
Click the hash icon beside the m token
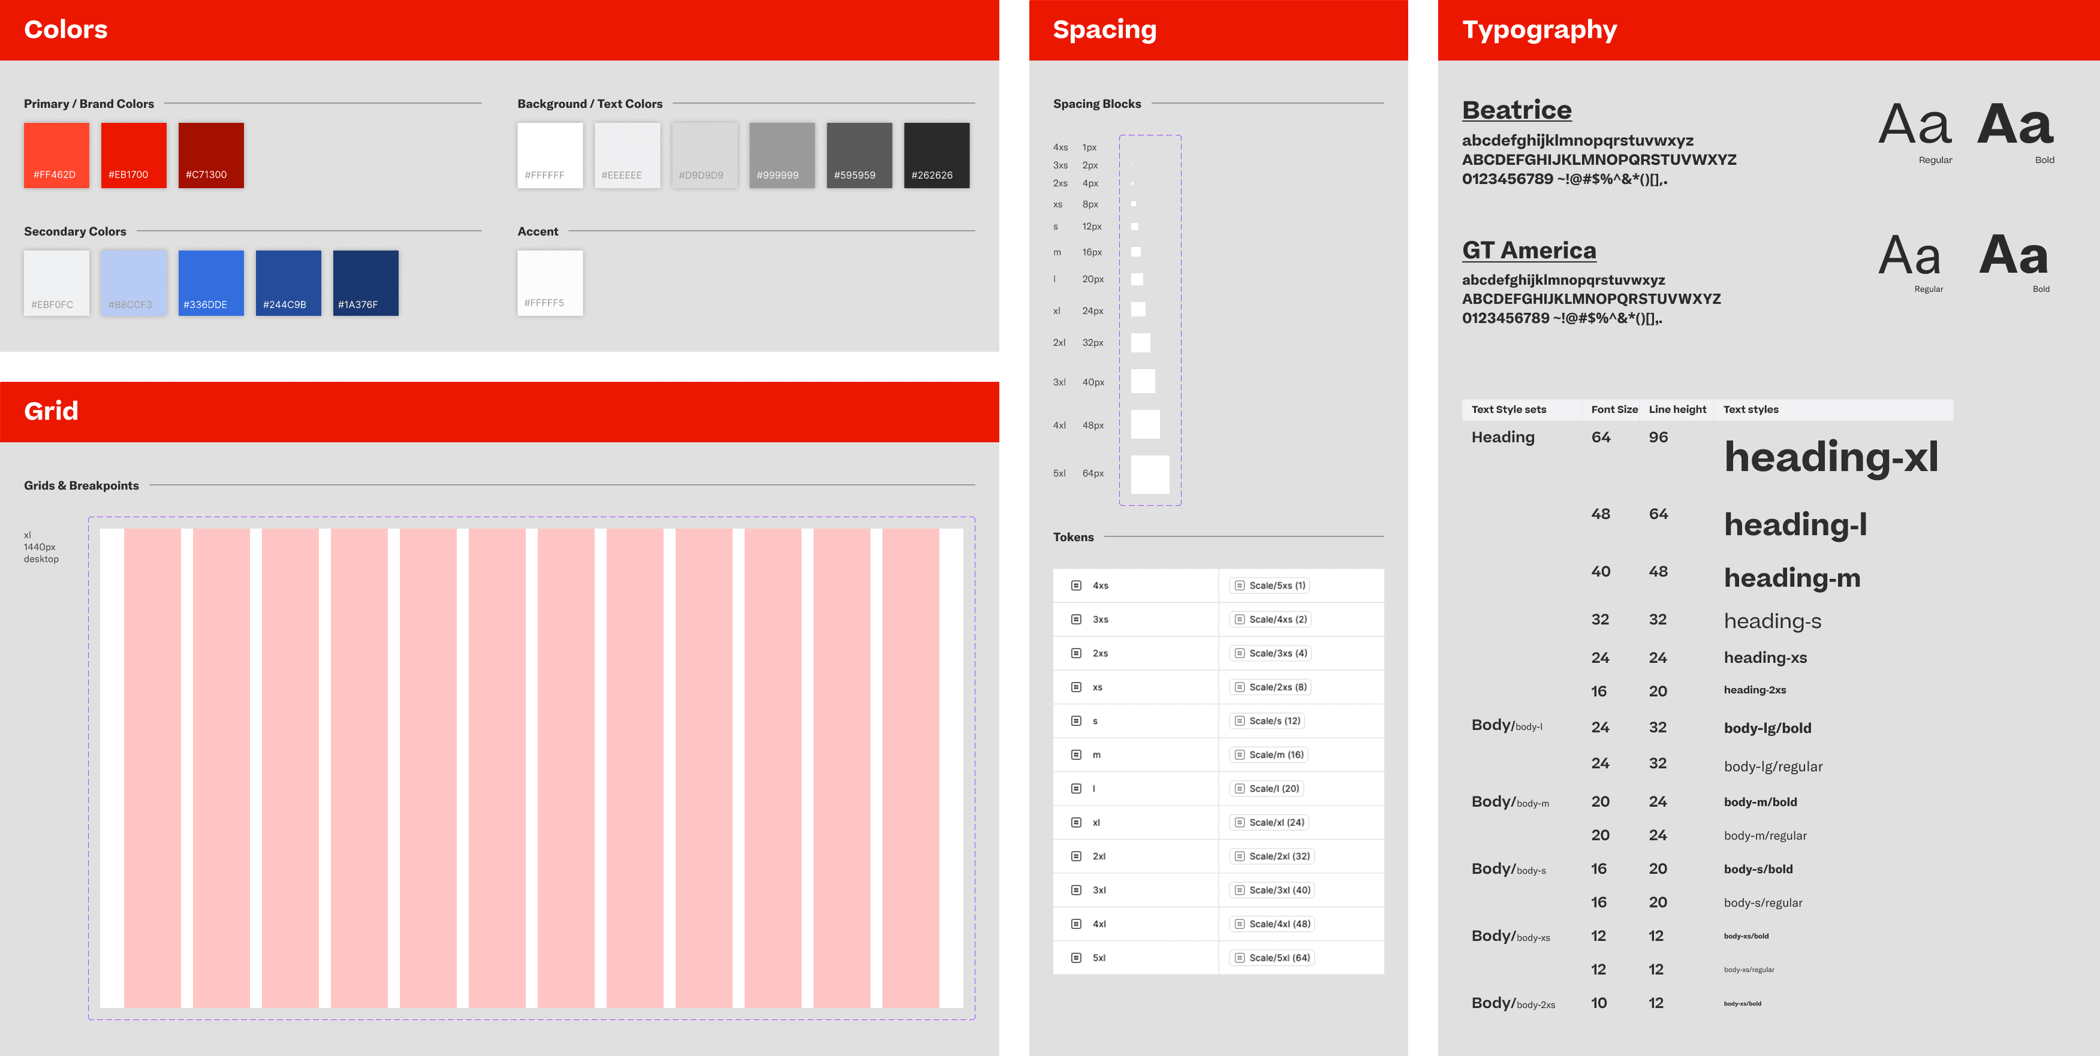pos(1076,755)
